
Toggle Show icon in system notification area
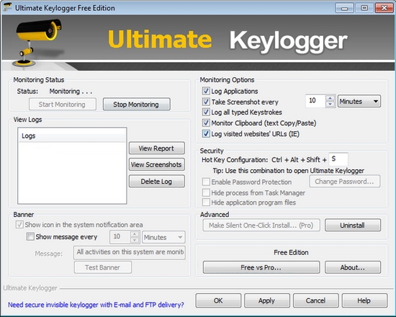click(x=19, y=225)
